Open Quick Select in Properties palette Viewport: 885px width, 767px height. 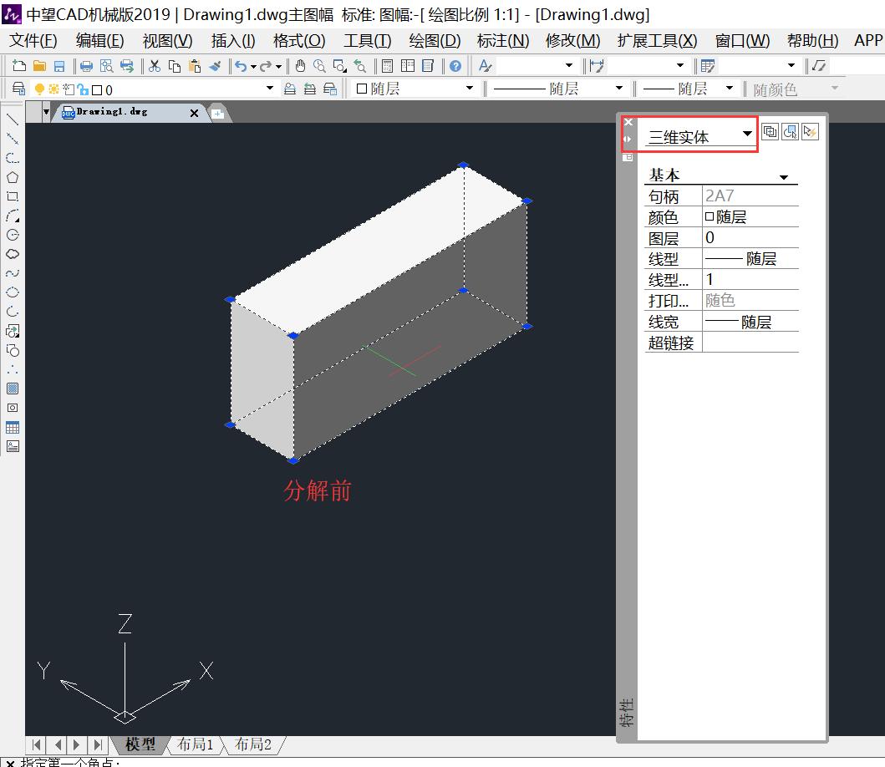807,131
